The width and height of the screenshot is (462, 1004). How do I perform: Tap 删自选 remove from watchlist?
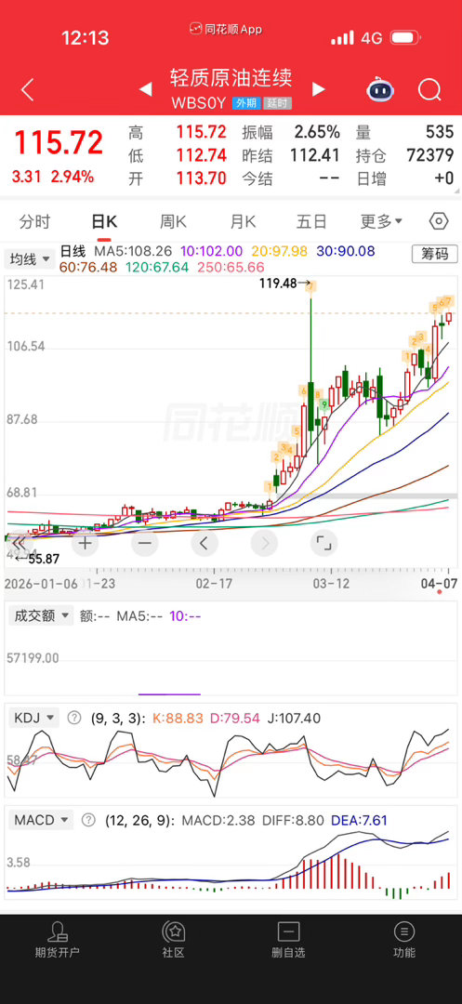click(288, 940)
